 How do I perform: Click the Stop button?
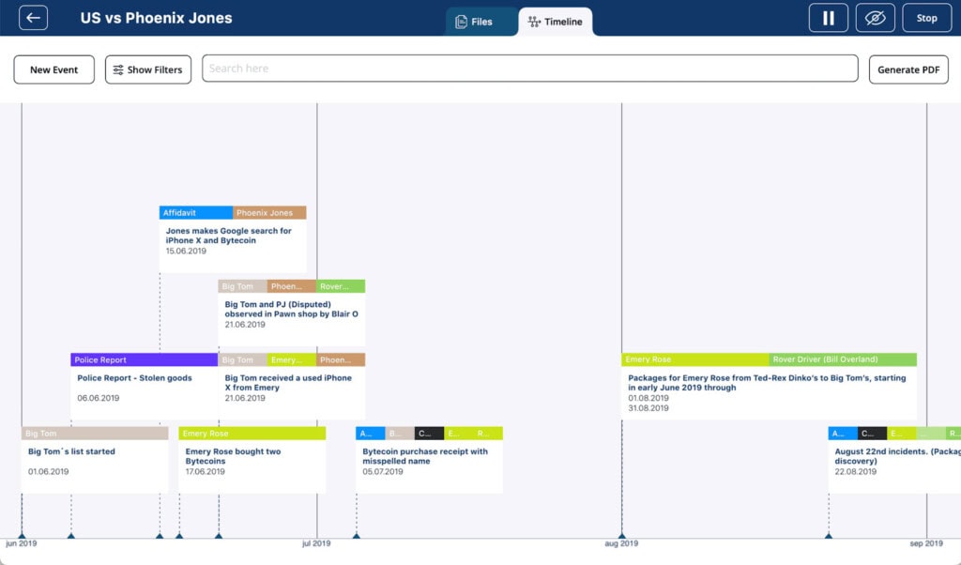926,18
